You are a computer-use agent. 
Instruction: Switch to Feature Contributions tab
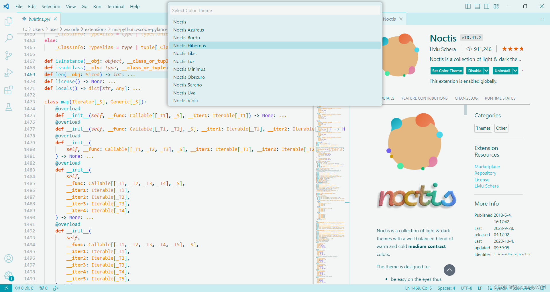pyautogui.click(x=425, y=98)
